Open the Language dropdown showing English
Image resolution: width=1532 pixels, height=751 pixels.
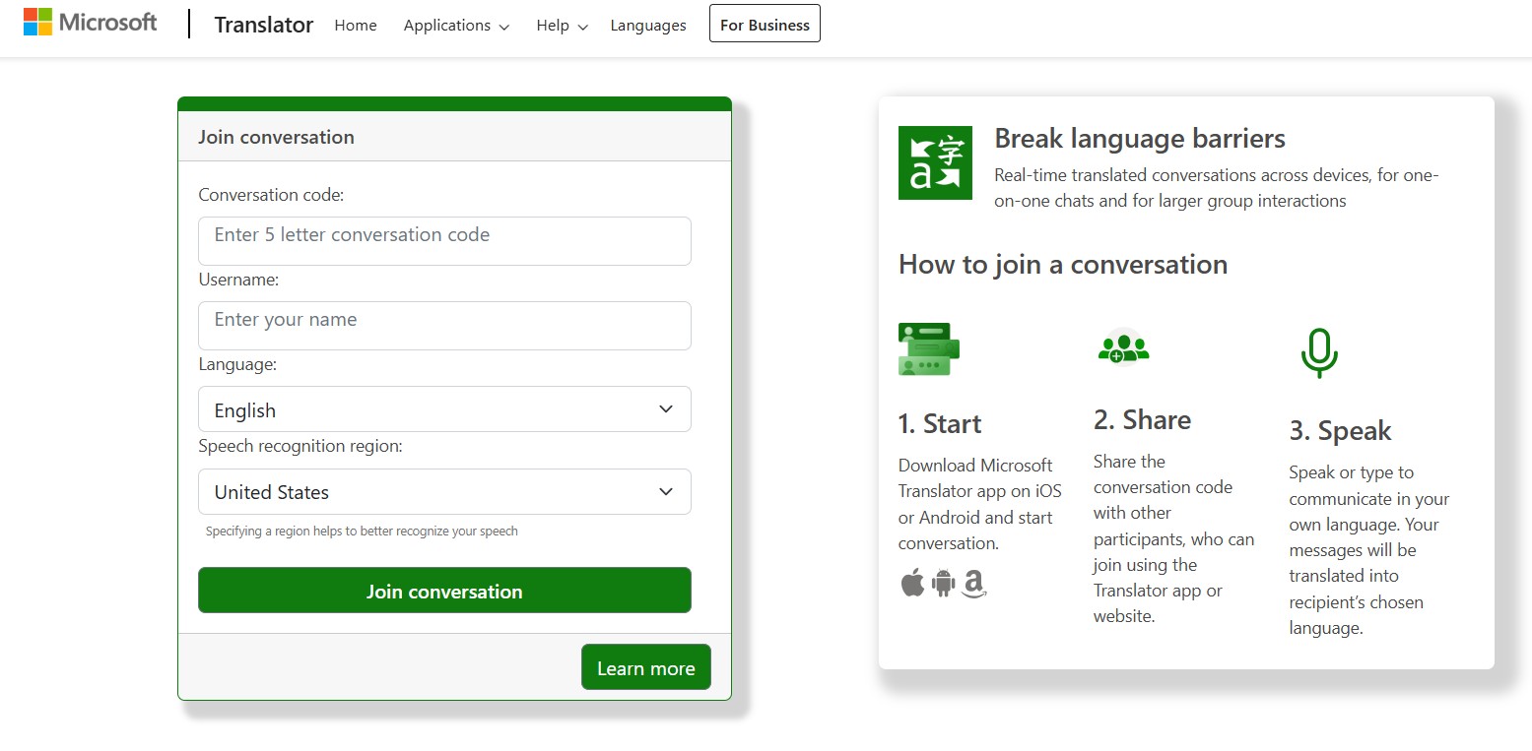pyautogui.click(x=444, y=409)
